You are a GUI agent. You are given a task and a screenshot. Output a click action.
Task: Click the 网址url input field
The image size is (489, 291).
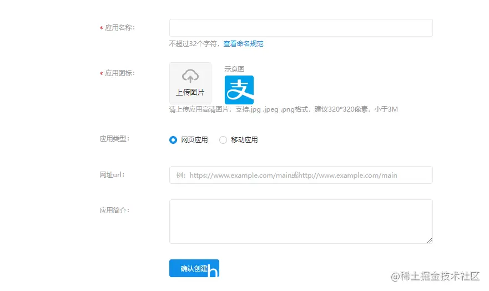[x=301, y=175]
